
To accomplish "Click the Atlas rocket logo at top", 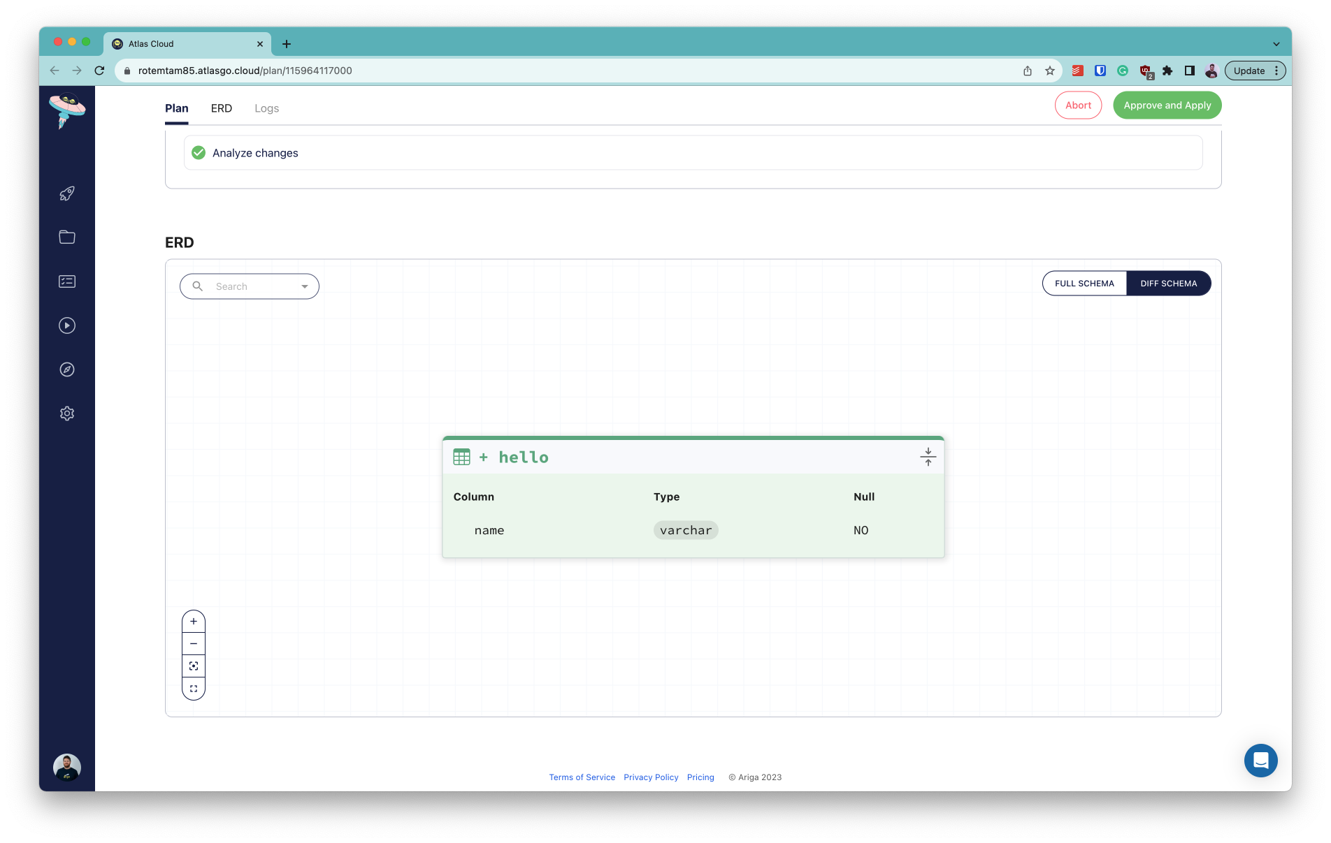I will click(x=66, y=110).
